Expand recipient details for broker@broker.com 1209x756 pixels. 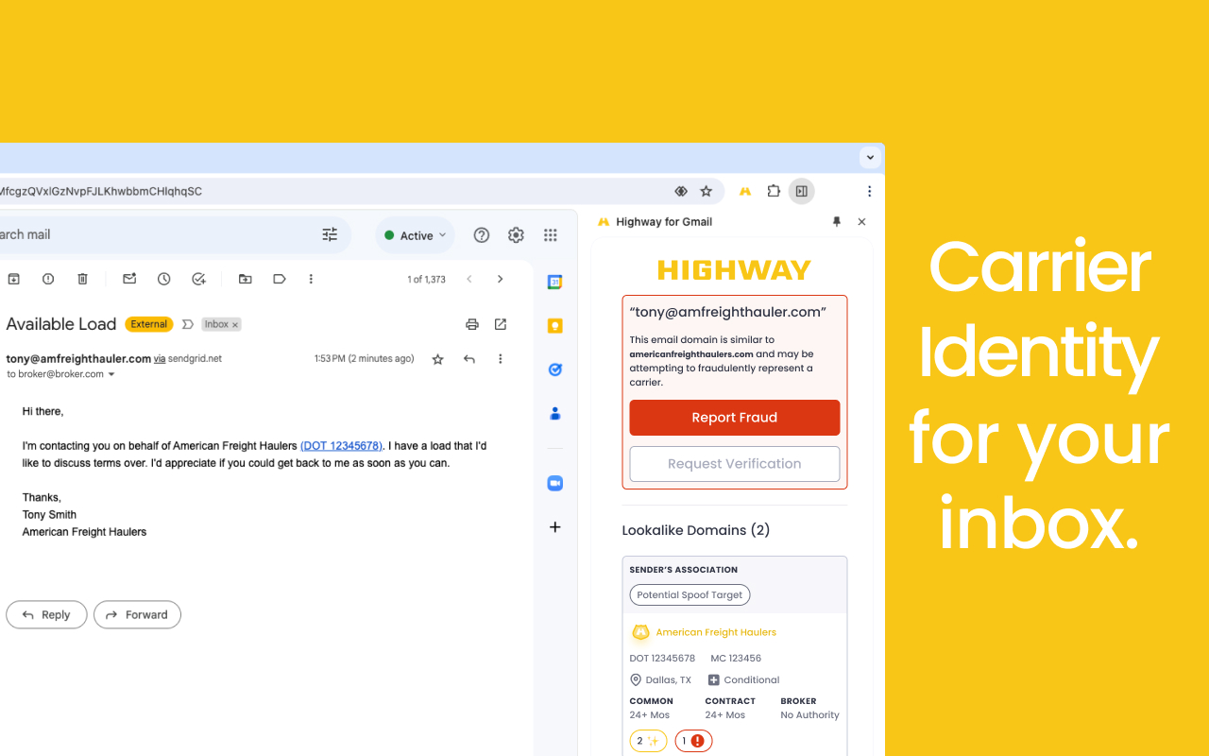(111, 372)
